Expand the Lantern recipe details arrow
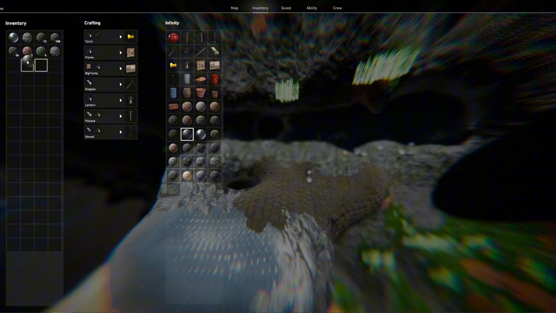Image resolution: width=556 pixels, height=313 pixels. coord(121,100)
